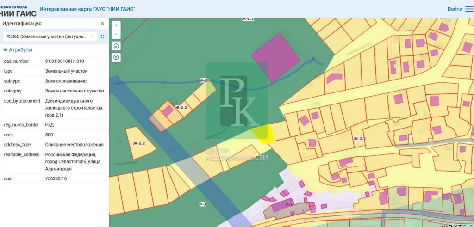This screenshot has width=474, height=227.
Task: Click the locate my position icon
Action: click(x=116, y=57)
